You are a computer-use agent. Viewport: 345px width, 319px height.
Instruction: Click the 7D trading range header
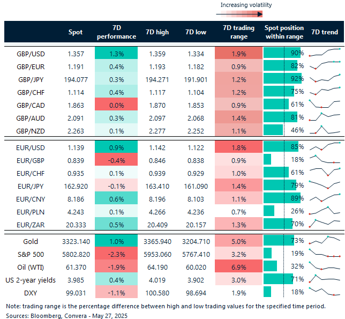239,32
